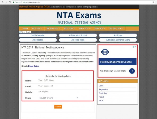Open the Dates sidebar link

pyautogui.click(x=101, y=86)
